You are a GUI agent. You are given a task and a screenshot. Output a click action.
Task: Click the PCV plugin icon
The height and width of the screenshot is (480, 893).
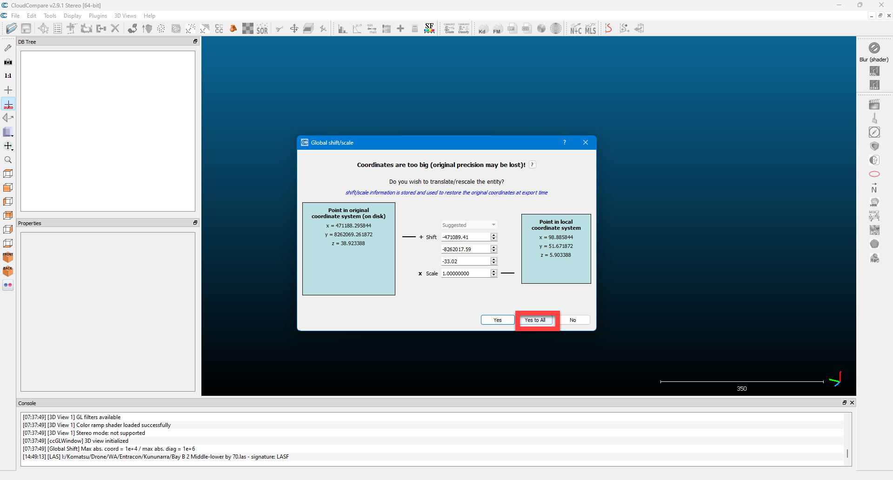pos(874,230)
